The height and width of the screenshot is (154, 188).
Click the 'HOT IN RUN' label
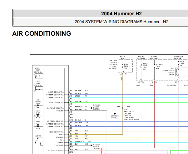tap(122, 57)
